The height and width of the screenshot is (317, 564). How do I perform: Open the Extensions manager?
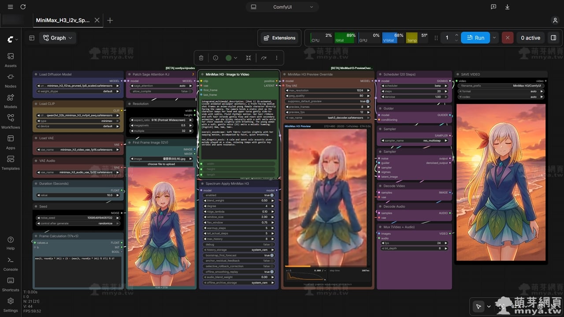click(x=279, y=38)
